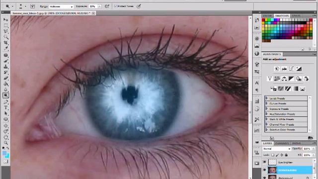Add a Vibrance adjustment
This screenshot has width=318, height=179.
tap(269, 79)
